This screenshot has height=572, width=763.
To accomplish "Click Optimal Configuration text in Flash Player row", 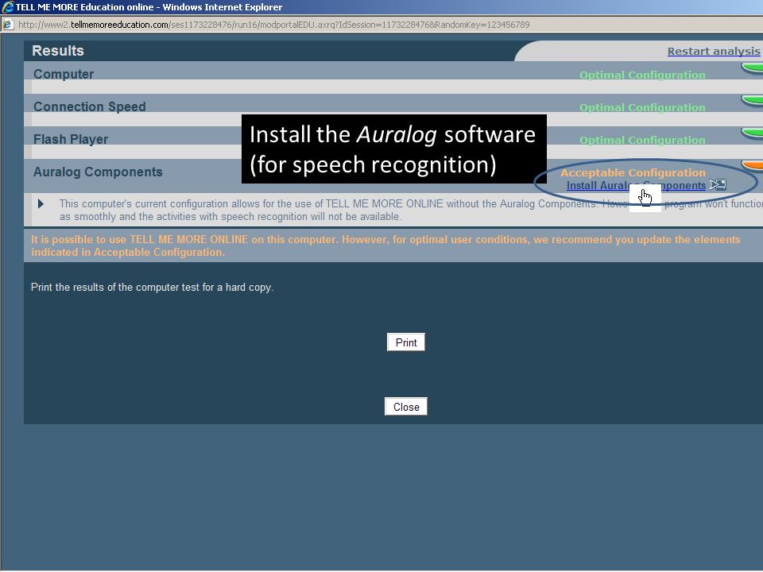I will (x=642, y=140).
